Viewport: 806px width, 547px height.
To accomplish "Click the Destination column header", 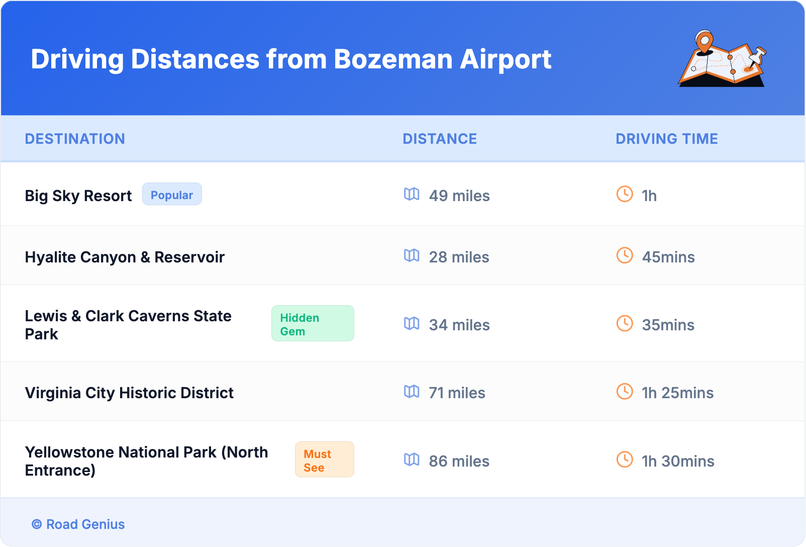I will [75, 139].
